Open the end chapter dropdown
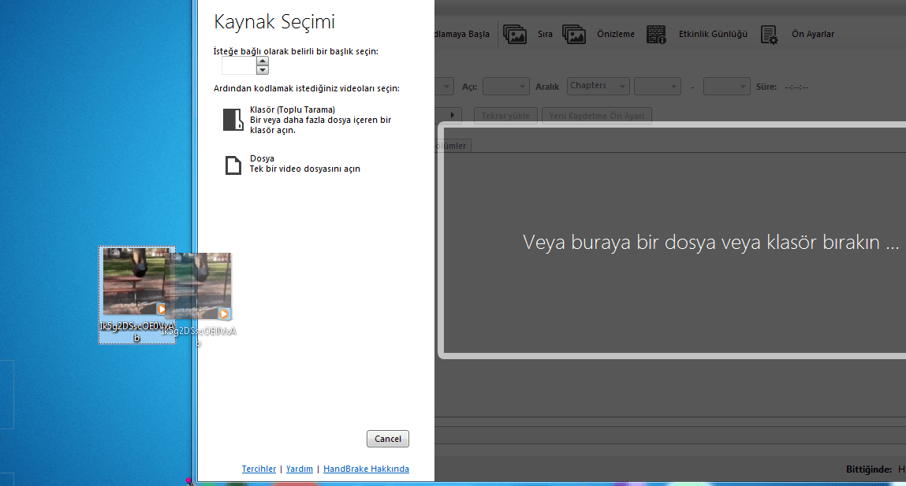 [726, 87]
